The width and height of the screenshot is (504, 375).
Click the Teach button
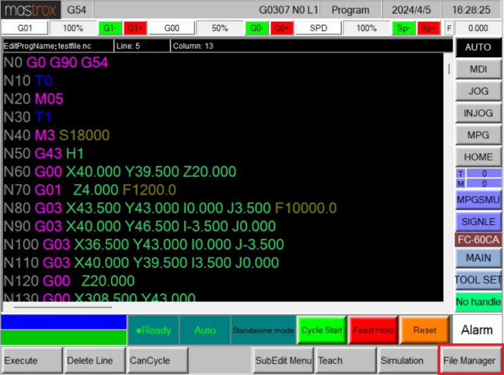click(x=346, y=360)
